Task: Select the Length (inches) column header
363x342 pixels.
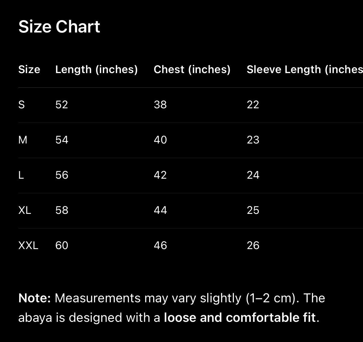Action: tap(96, 69)
